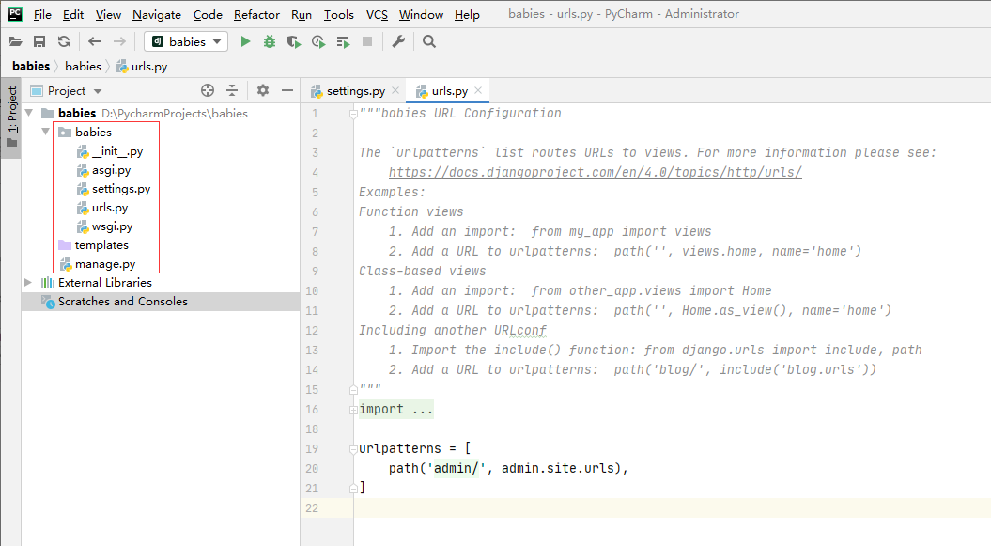991x546 pixels.
Task: Open the Window menu
Action: [421, 14]
